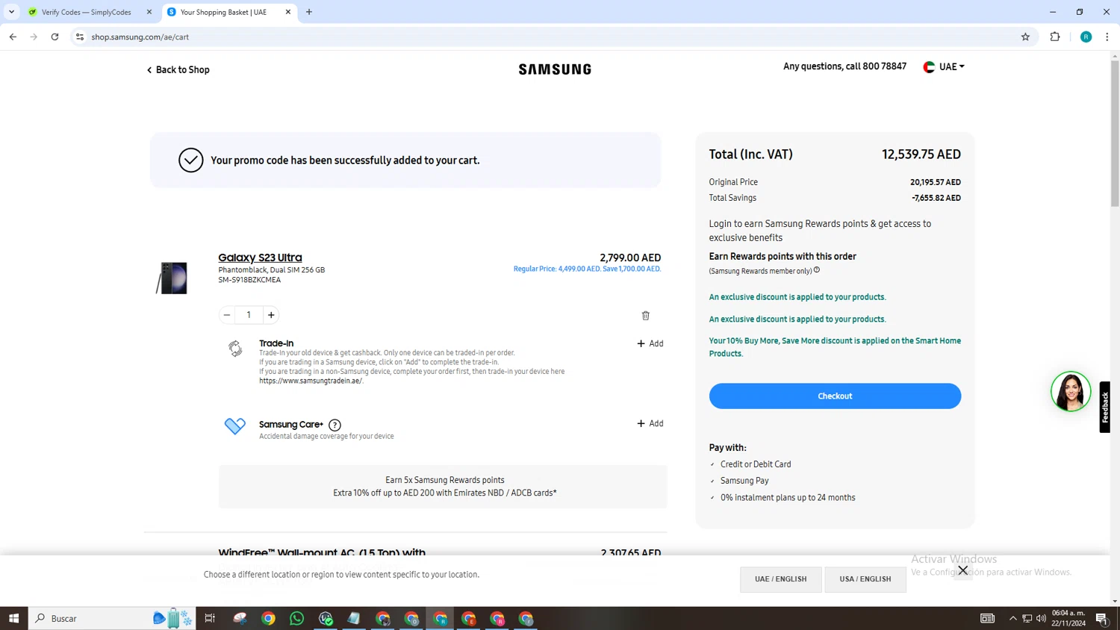The width and height of the screenshot is (1120, 630).
Task: Expand the UAE country selector
Action: tap(944, 66)
